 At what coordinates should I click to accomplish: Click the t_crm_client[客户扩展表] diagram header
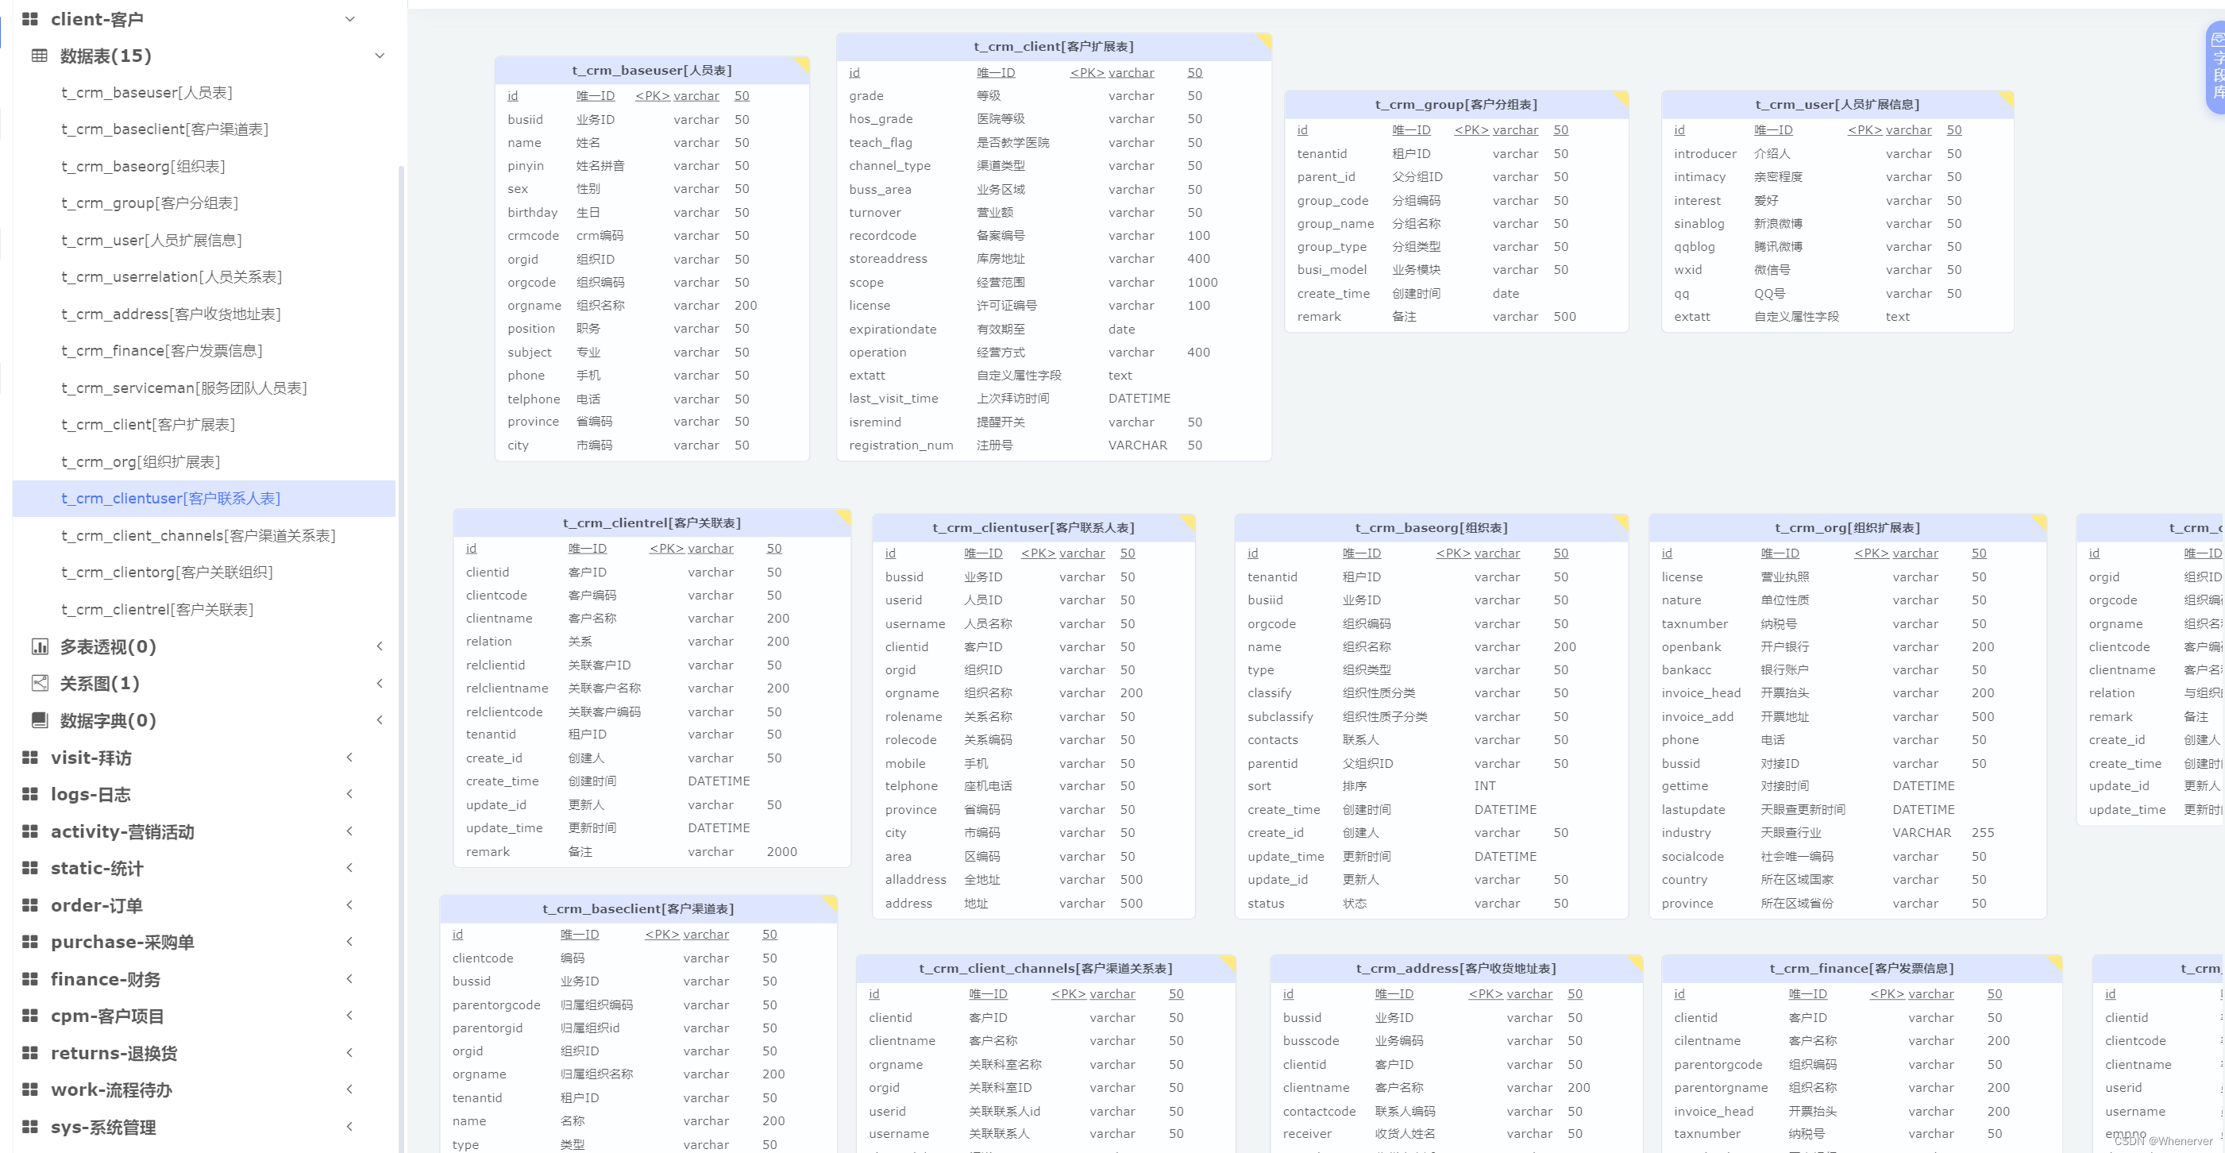1054,47
